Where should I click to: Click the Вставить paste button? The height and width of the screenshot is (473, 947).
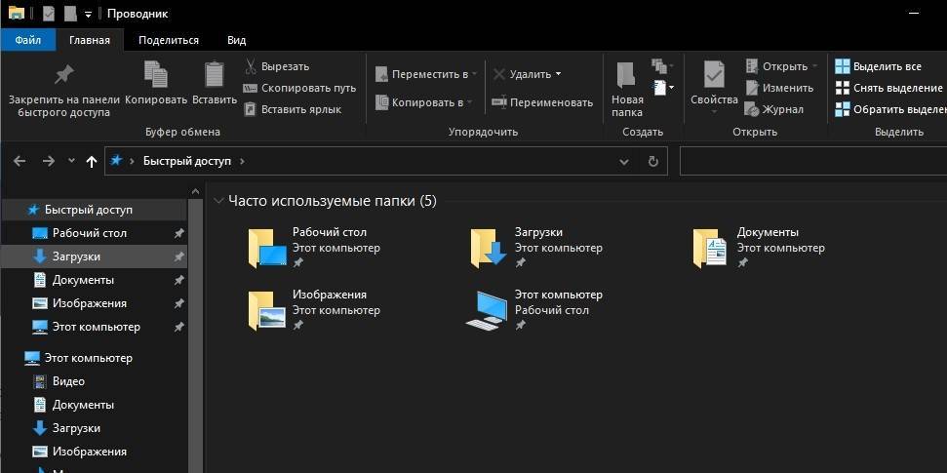pyautogui.click(x=215, y=83)
